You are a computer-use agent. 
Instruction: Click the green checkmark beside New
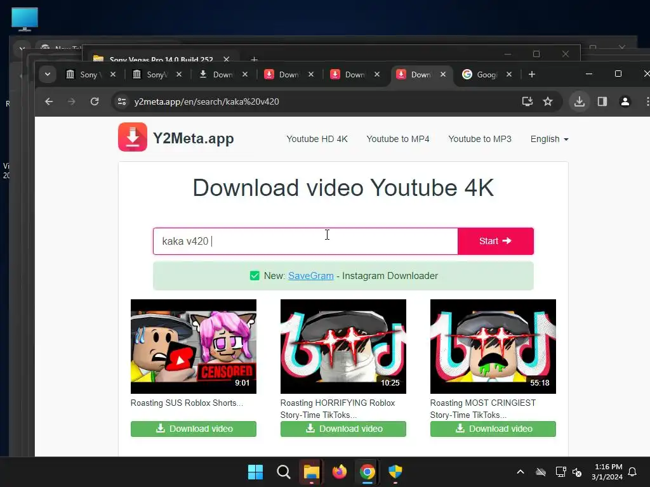(x=255, y=276)
